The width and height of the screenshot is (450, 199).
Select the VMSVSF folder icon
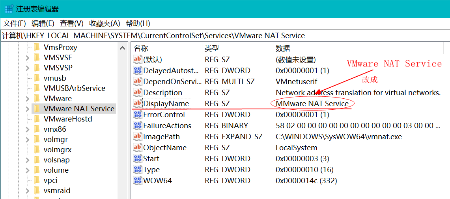pyautogui.click(x=37, y=57)
